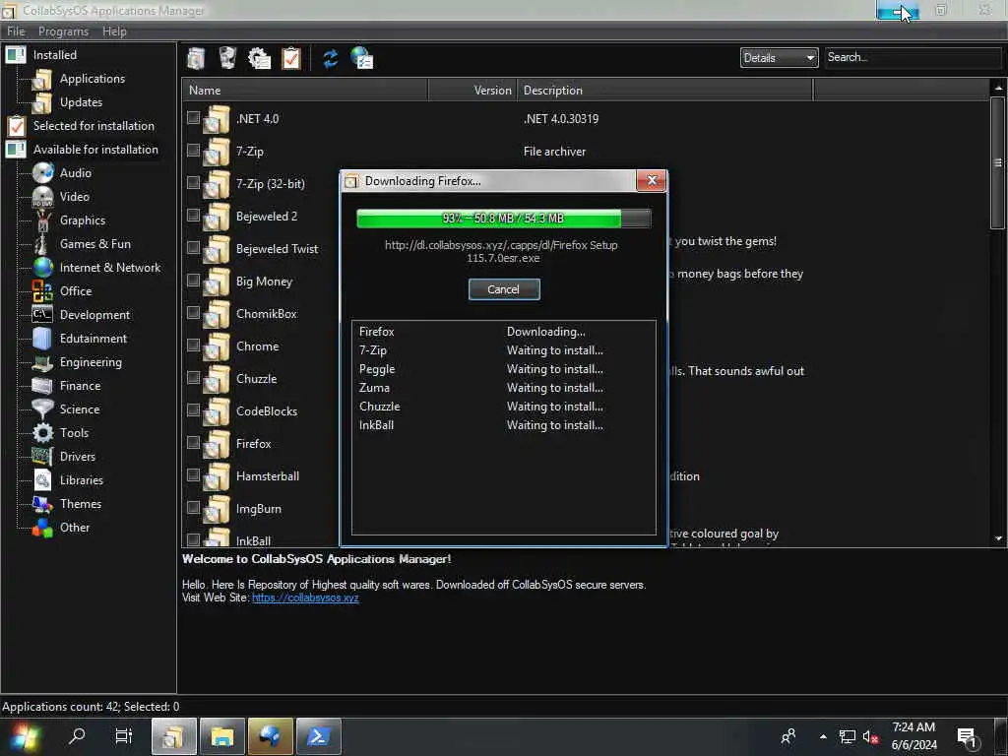1008x756 pixels.
Task: Check the 7-Zip checkbox
Action: tap(193, 150)
